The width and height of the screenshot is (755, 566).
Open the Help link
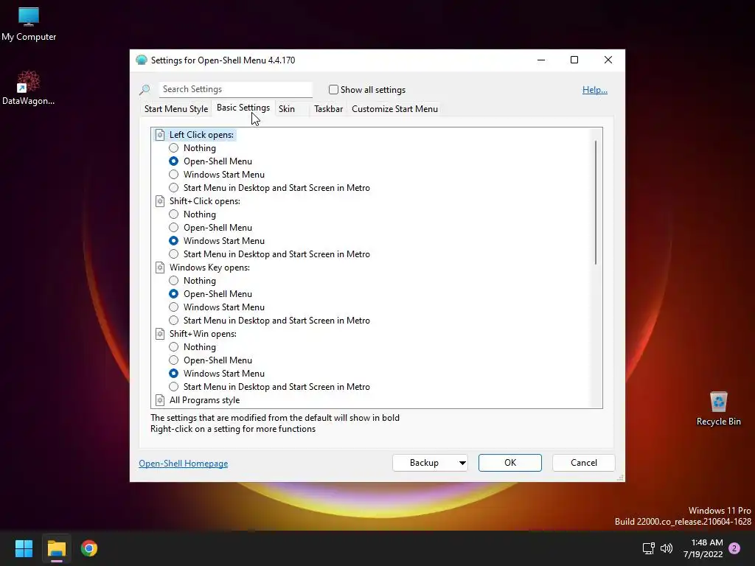(595, 90)
